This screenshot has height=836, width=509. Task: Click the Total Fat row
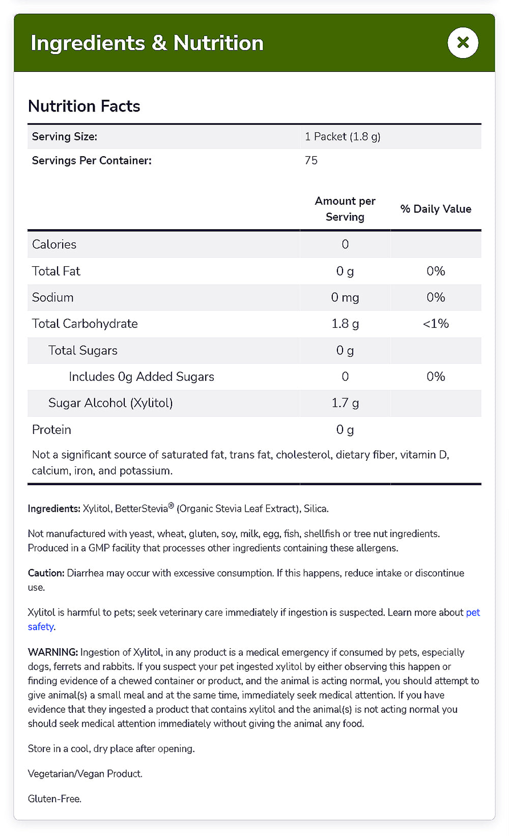254,271
